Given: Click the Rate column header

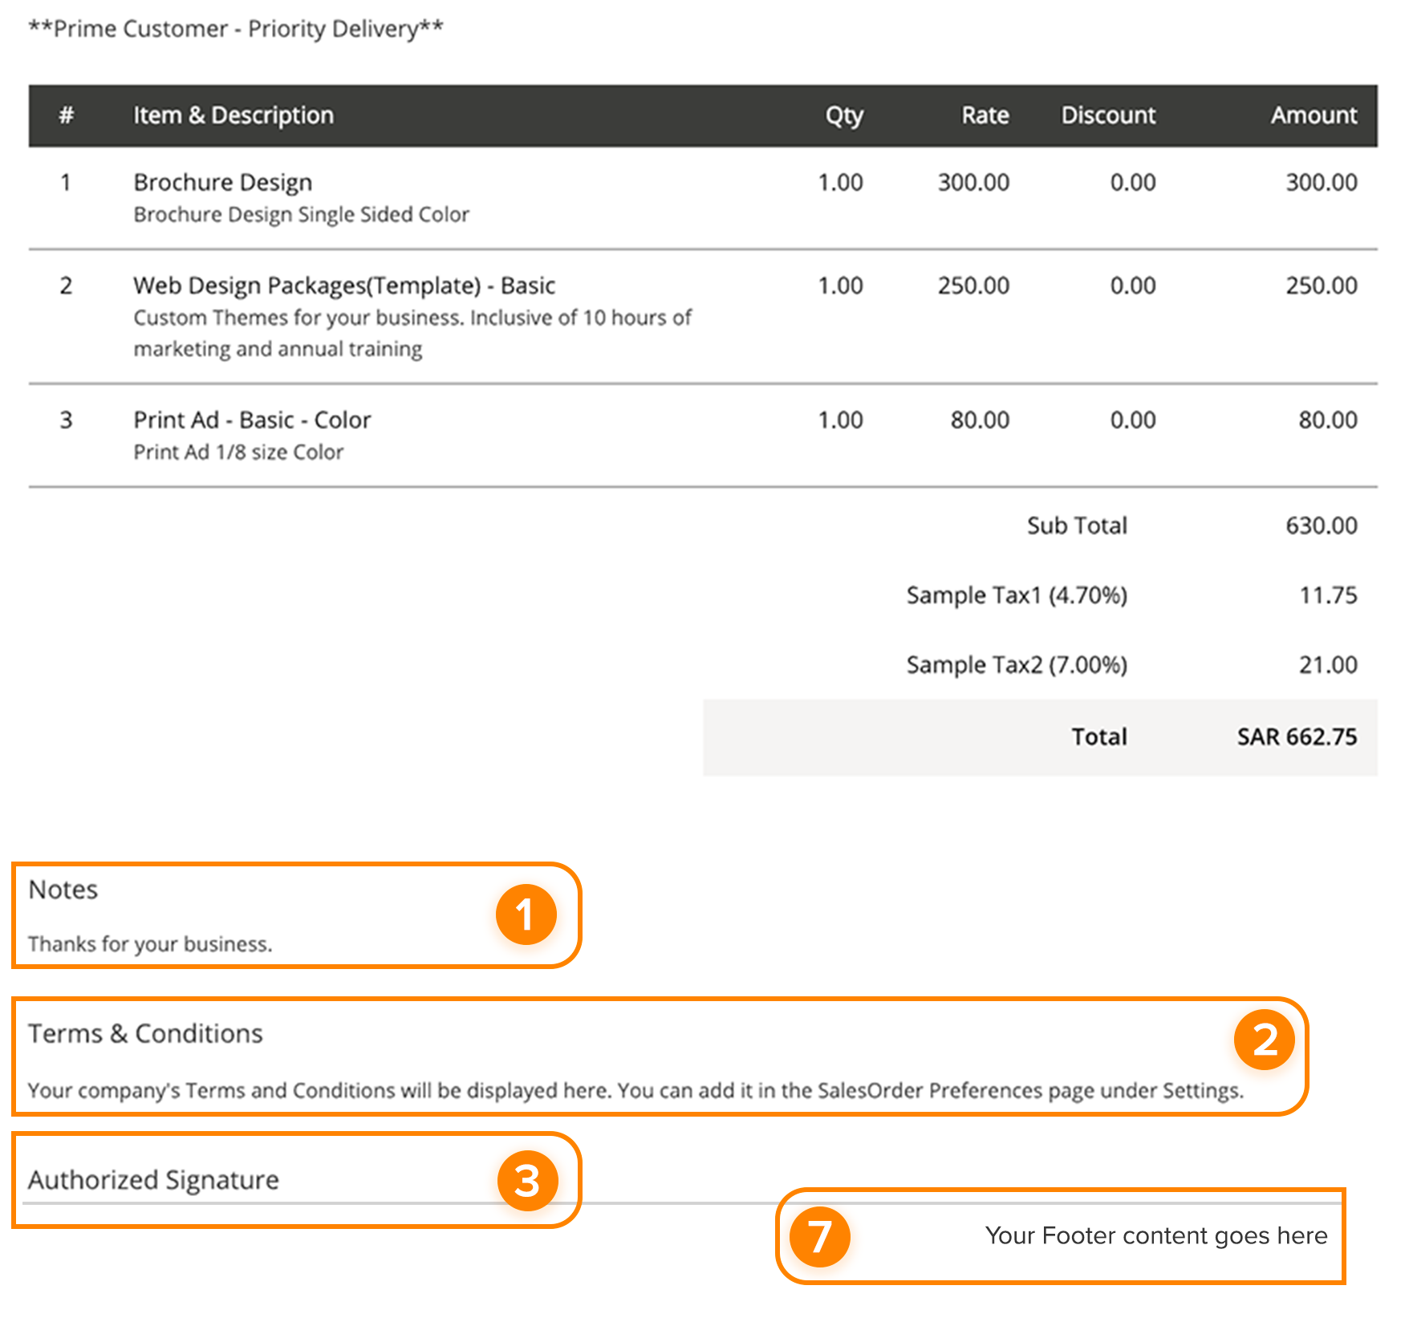Looking at the screenshot, I should click(x=985, y=116).
